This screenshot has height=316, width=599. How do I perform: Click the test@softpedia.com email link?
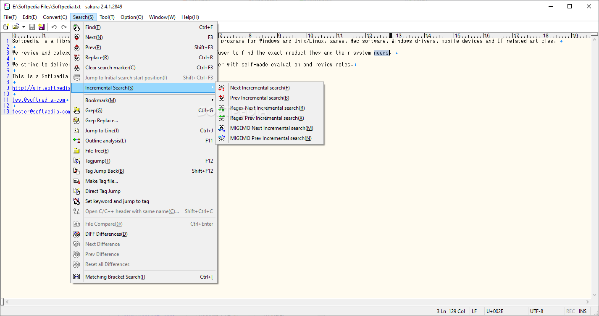(x=39, y=100)
